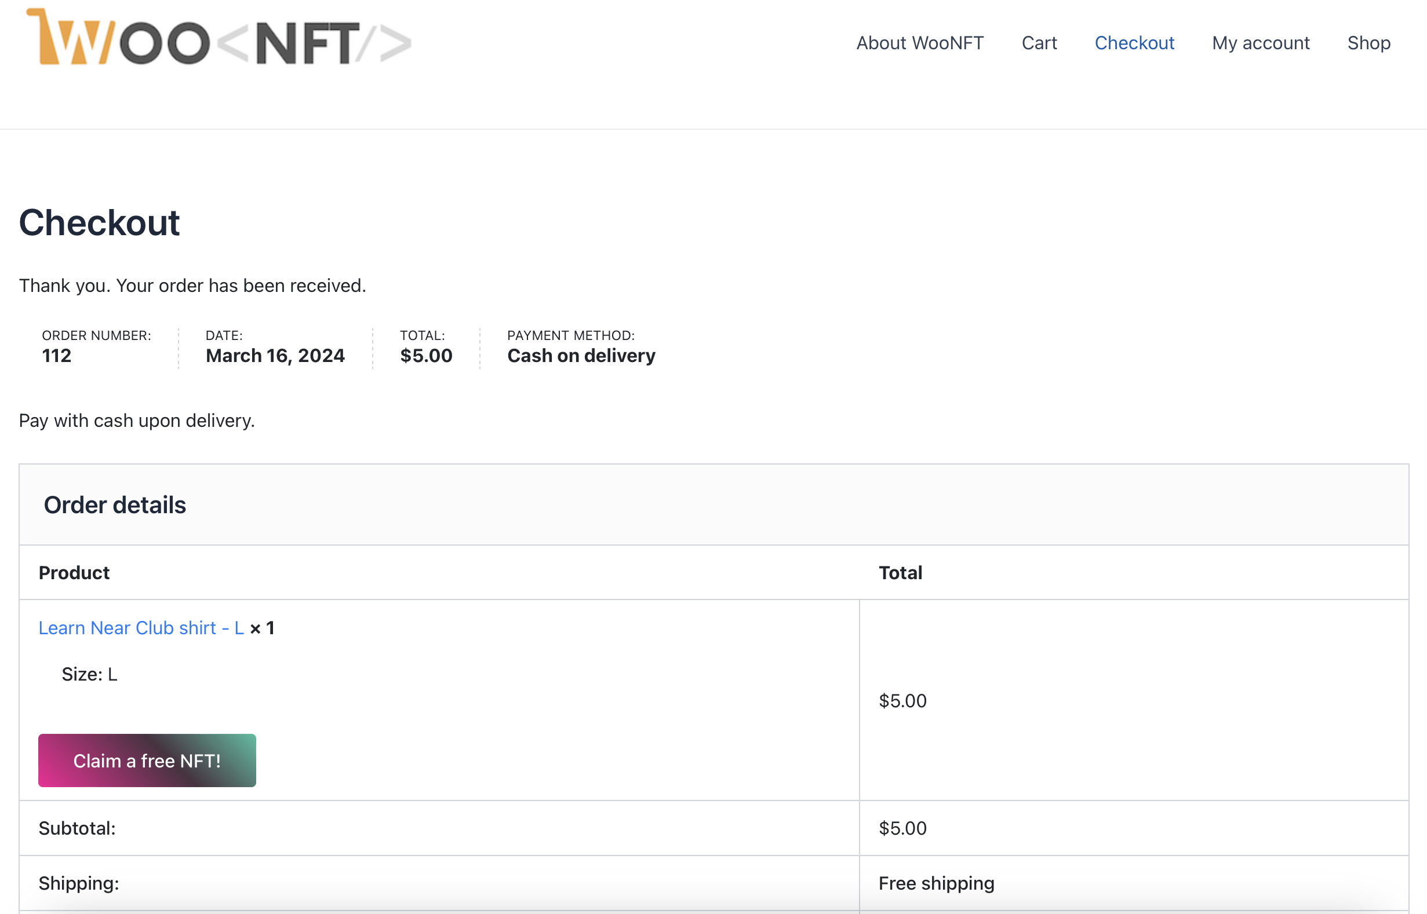Click the Total column header in the table
1427x914 pixels.
(x=900, y=573)
